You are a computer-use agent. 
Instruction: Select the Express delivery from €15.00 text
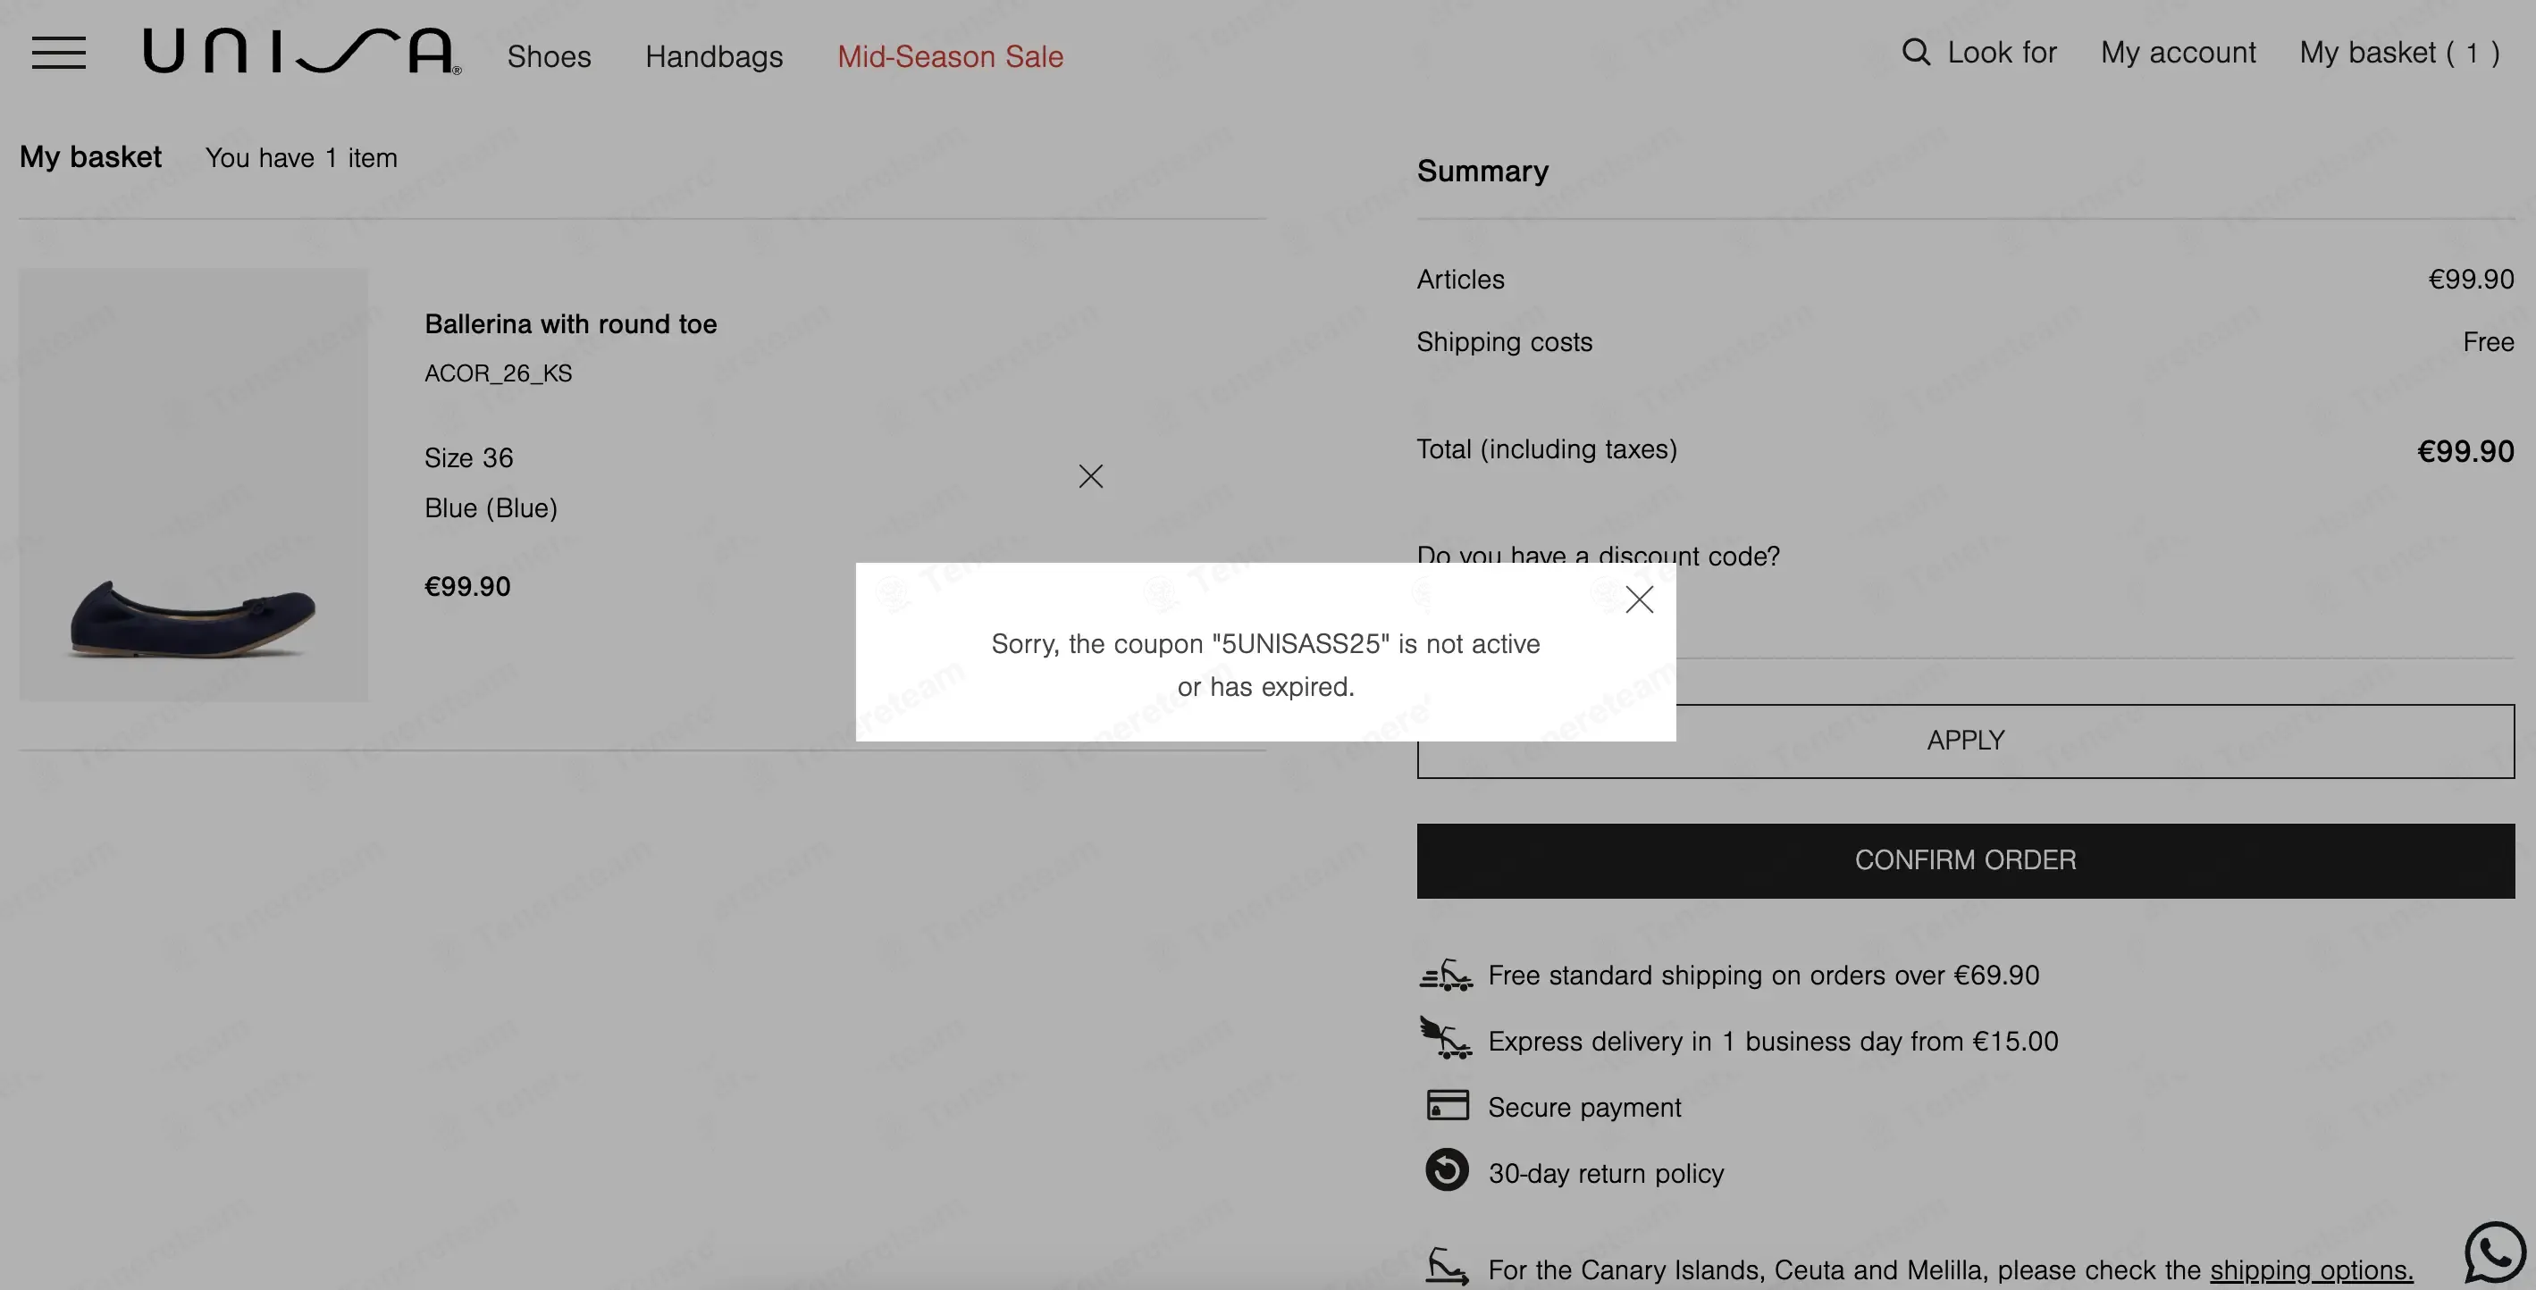tap(1773, 1042)
